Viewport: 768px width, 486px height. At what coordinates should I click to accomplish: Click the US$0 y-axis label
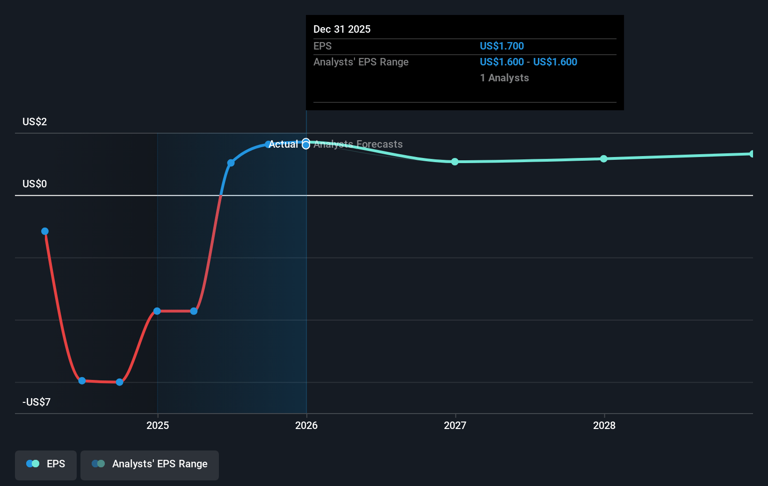click(x=35, y=184)
